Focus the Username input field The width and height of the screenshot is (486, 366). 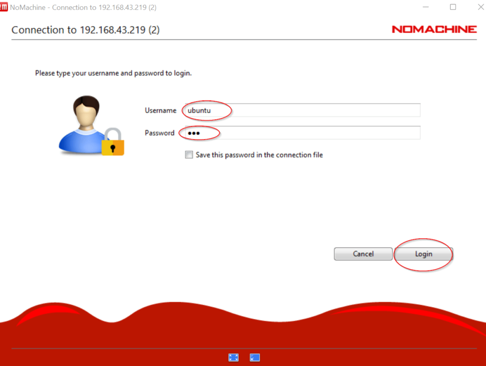(302, 110)
